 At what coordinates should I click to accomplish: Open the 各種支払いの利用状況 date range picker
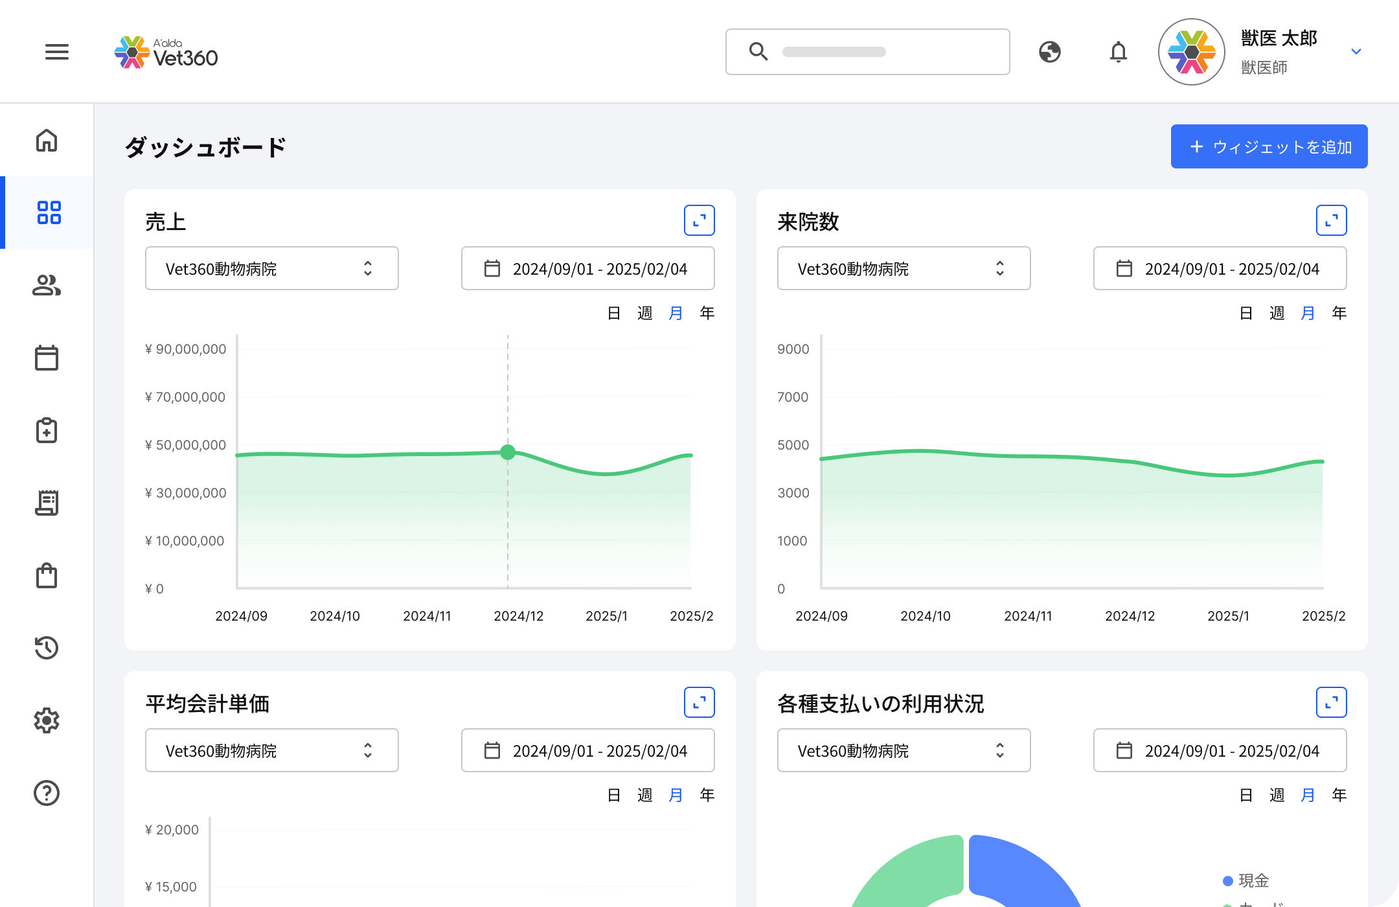click(x=1220, y=750)
